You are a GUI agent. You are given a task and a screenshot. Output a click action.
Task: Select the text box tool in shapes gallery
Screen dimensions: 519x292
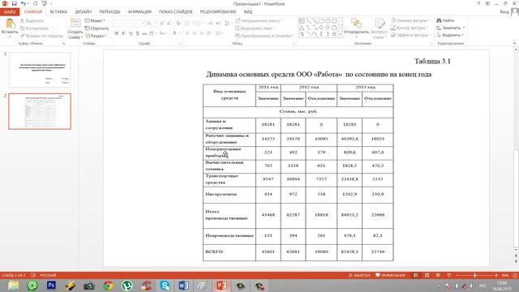[x=302, y=21]
